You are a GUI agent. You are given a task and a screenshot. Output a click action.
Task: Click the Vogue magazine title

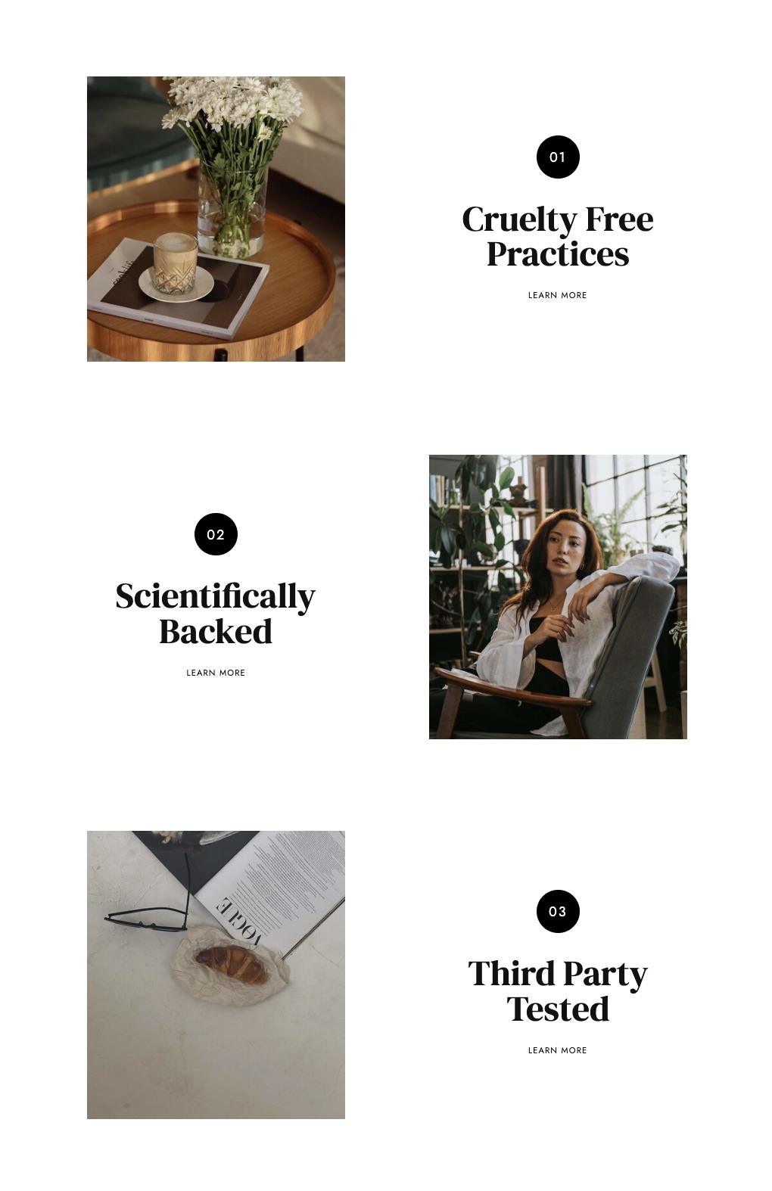(x=239, y=921)
